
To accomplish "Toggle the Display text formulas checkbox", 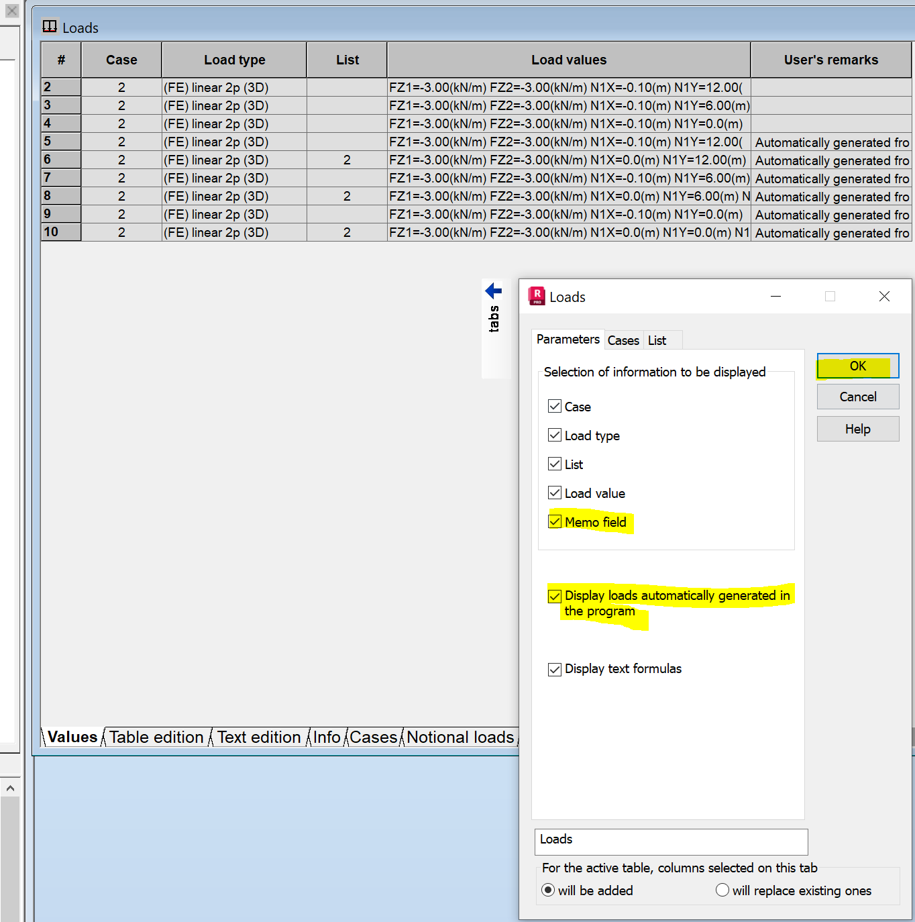I will pos(554,668).
